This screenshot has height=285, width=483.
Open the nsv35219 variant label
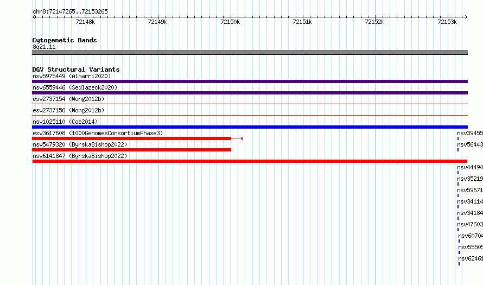tap(470, 179)
